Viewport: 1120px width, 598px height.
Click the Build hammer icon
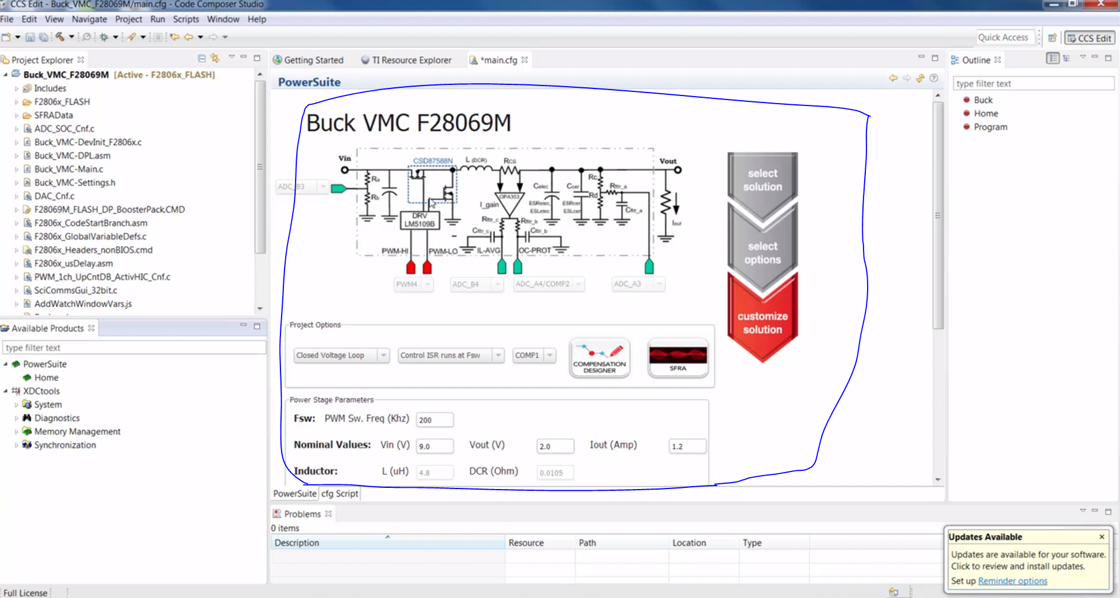[x=60, y=37]
